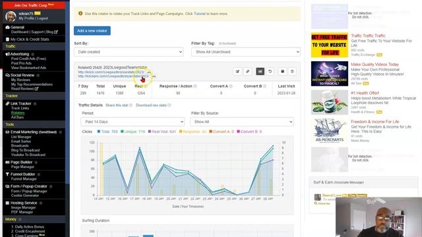Viewport: 422px width, 237px height.
Task: Click the Hosting Service help icon
Action: click(x=41, y=203)
